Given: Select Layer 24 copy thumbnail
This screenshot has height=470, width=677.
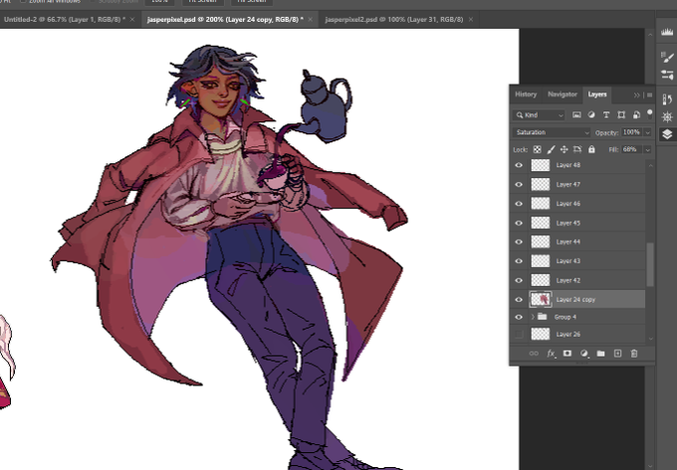Looking at the screenshot, I should click(541, 299).
